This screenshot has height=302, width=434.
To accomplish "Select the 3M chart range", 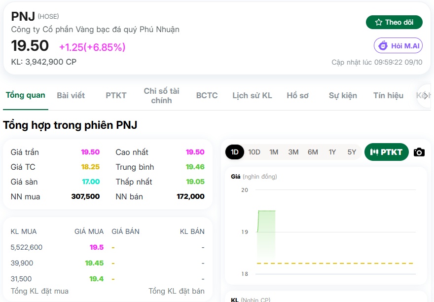I will pyautogui.click(x=293, y=152).
